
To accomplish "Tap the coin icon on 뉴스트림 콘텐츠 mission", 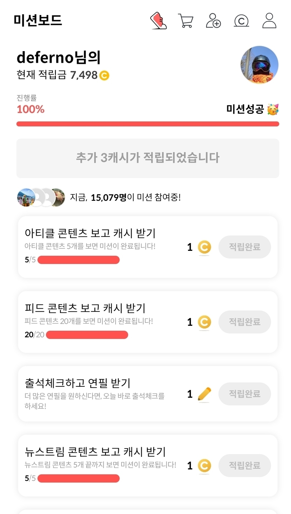I will pos(204,466).
